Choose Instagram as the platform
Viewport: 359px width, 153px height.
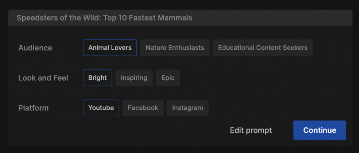[188, 108]
